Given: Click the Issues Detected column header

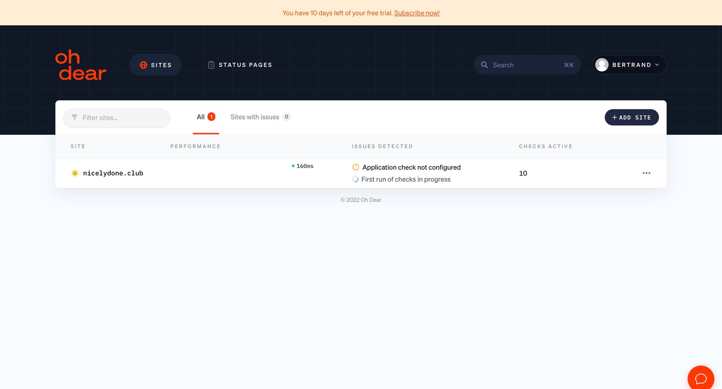Looking at the screenshot, I should tap(382, 146).
